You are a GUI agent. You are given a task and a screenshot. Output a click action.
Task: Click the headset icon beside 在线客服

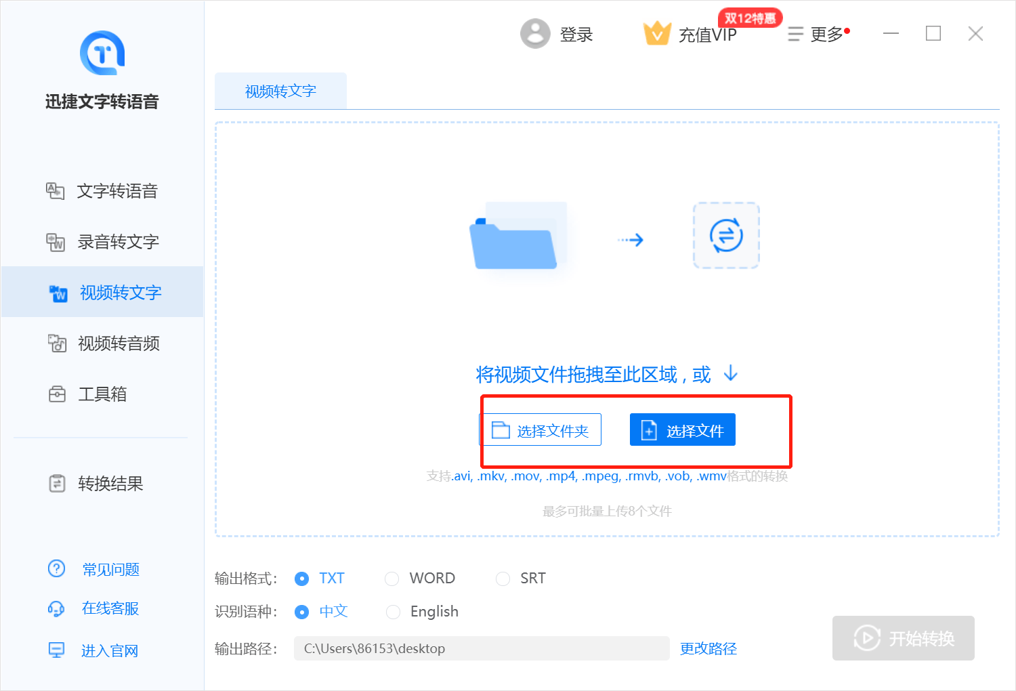(x=56, y=608)
